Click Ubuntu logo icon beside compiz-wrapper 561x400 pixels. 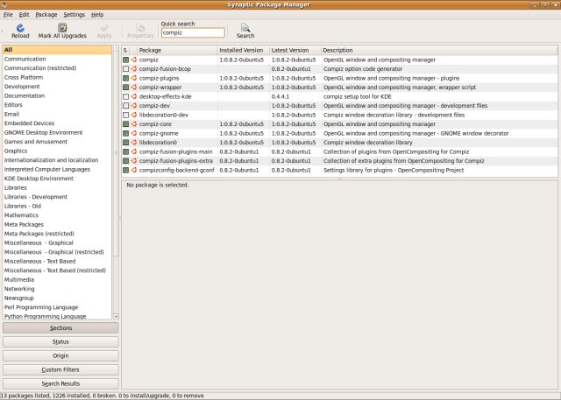[x=134, y=88]
